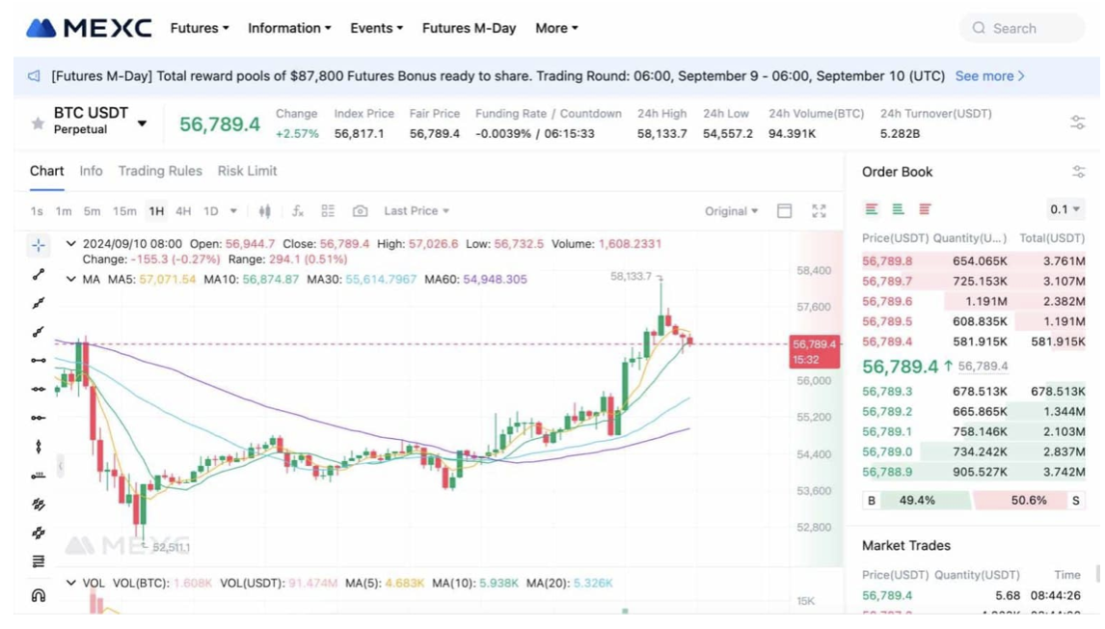
Task: Switch chart interval to 1s
Action: 37,211
